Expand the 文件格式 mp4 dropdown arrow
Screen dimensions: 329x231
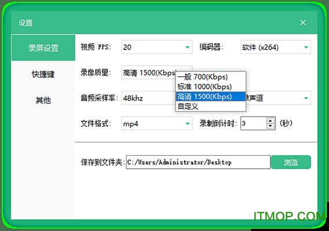187,124
